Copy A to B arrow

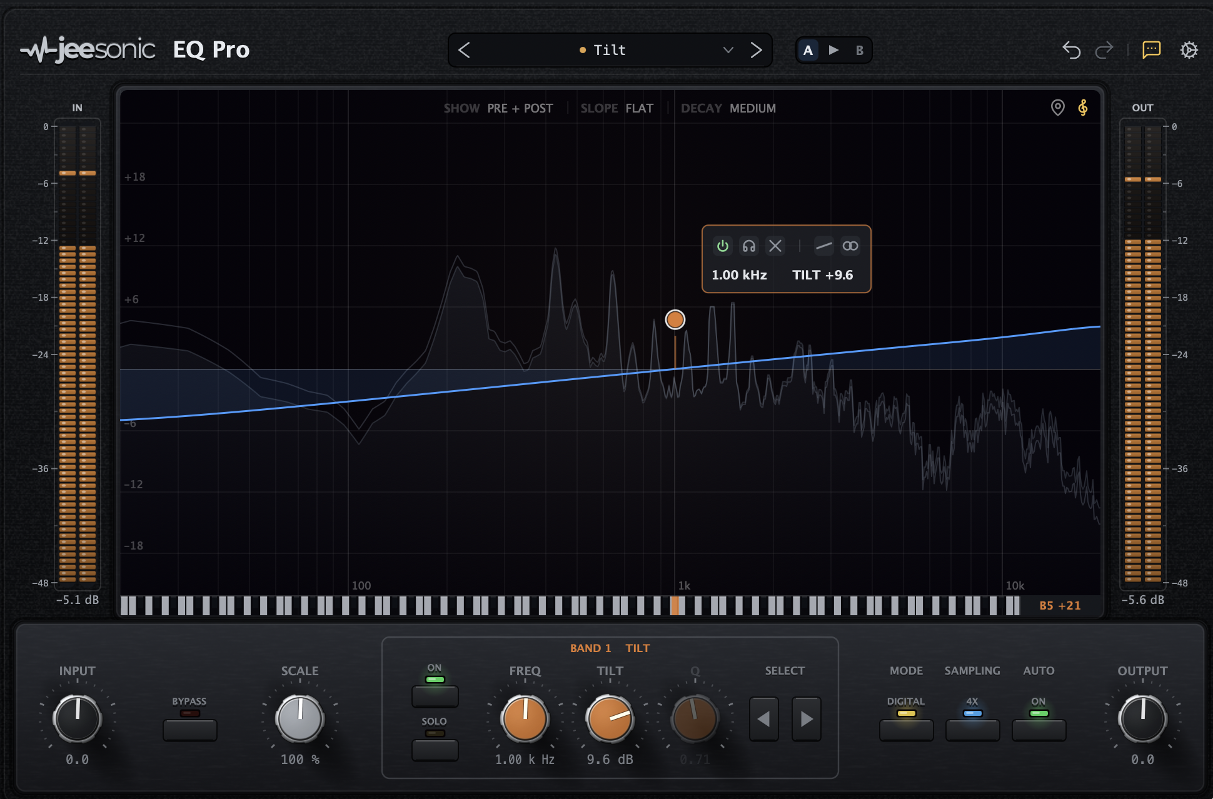[833, 50]
